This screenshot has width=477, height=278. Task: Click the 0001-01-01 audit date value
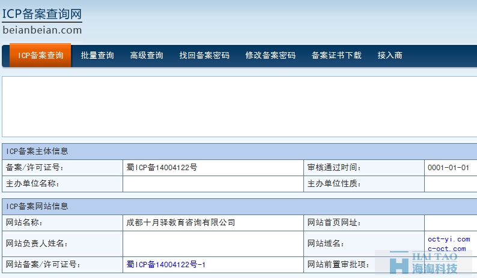click(x=448, y=168)
